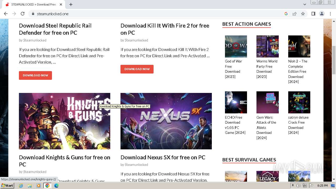Open Nioh 2 Complete Edition link

(x=298, y=71)
